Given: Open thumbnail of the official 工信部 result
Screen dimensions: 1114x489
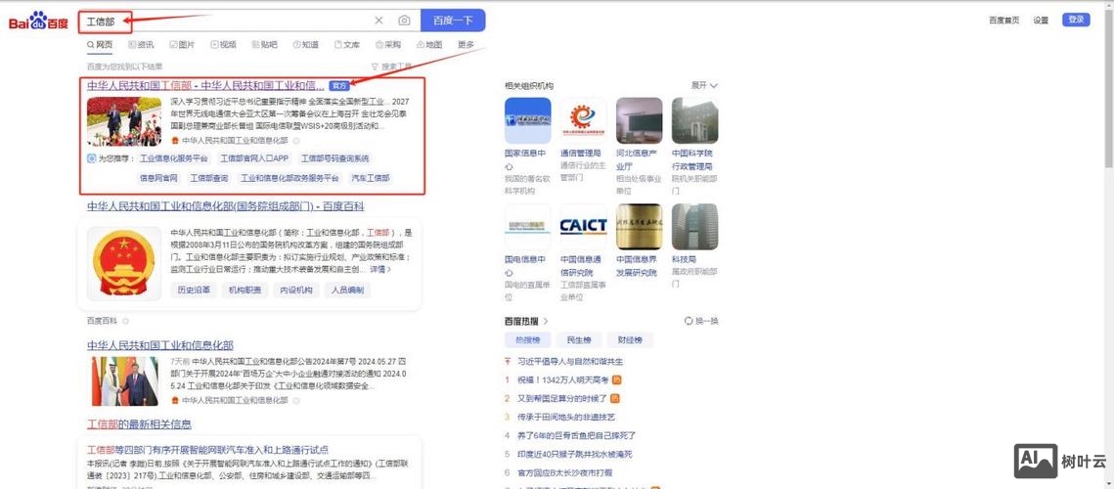Looking at the screenshot, I should (x=124, y=121).
